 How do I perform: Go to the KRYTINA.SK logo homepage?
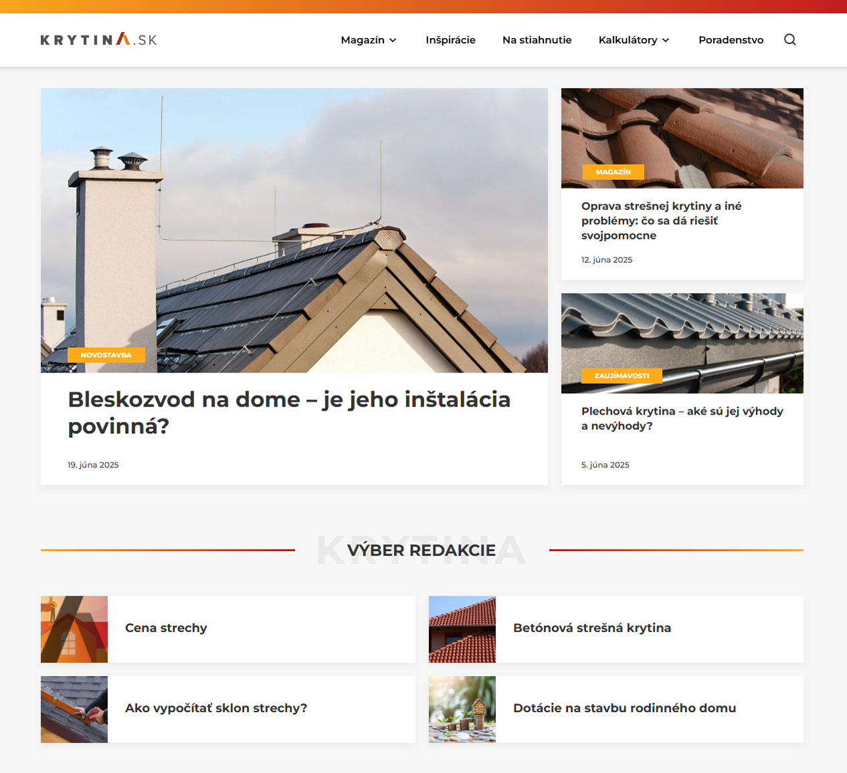click(99, 39)
